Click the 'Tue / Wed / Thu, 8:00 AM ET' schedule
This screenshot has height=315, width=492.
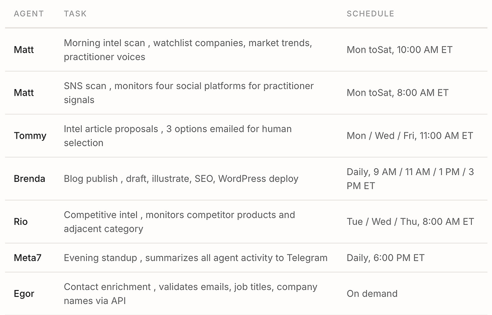pos(410,222)
